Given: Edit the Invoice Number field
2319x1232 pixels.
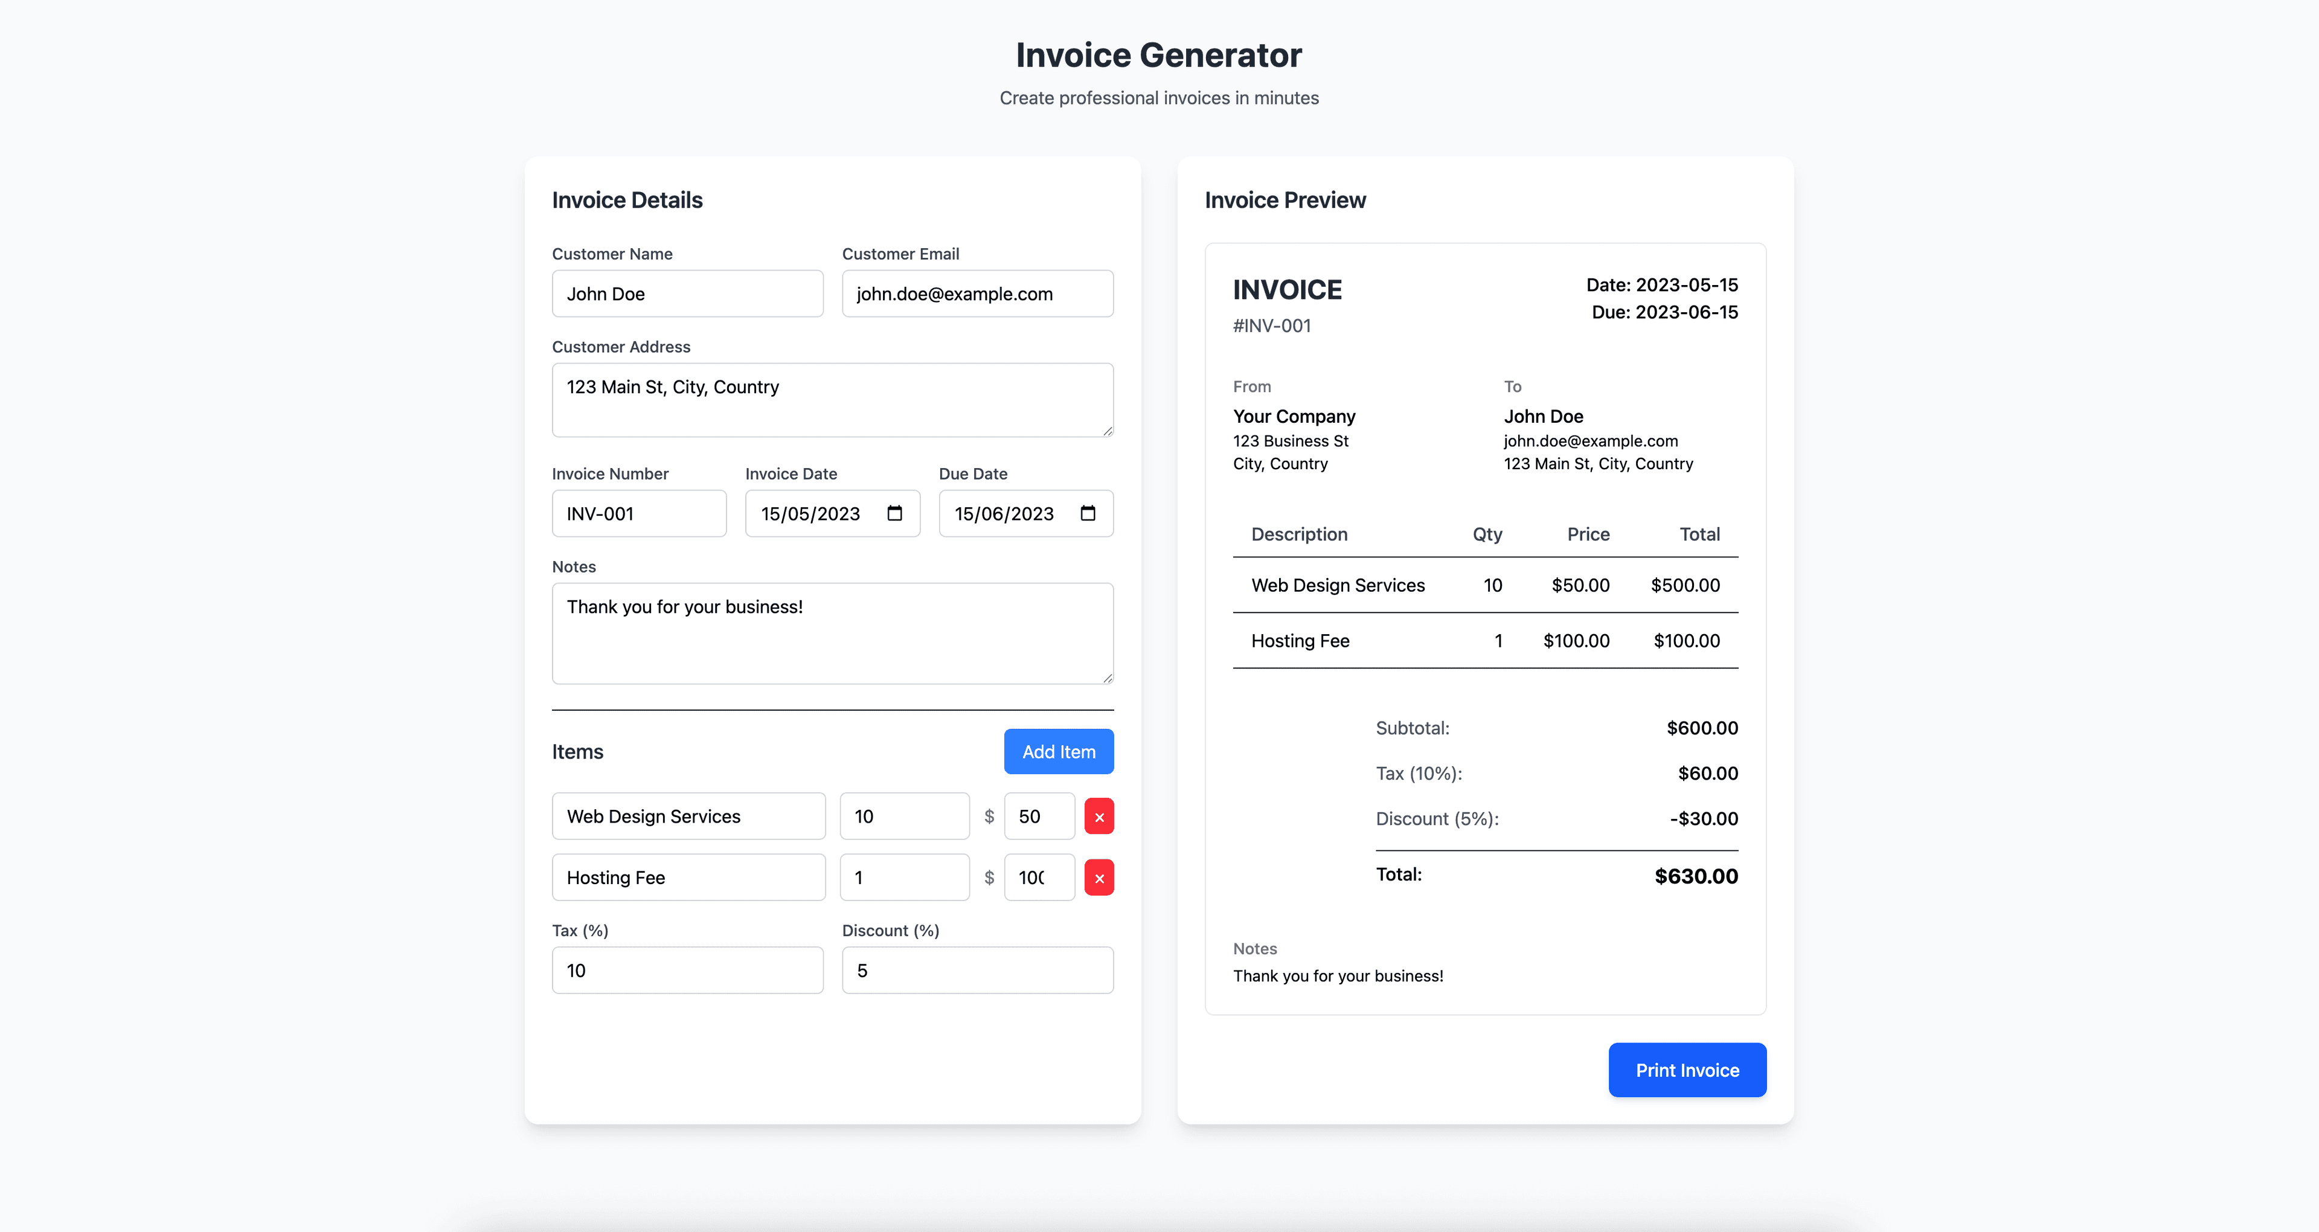Looking at the screenshot, I should coord(638,513).
